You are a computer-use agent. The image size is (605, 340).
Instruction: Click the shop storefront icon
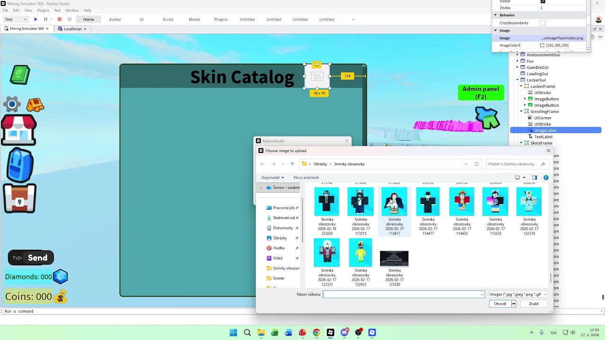click(x=18, y=130)
